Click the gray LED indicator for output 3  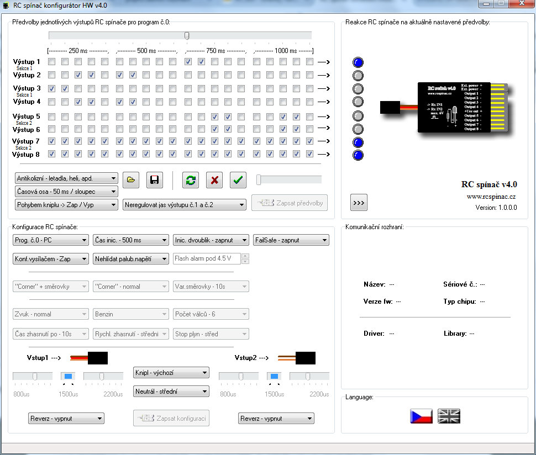coord(358,89)
